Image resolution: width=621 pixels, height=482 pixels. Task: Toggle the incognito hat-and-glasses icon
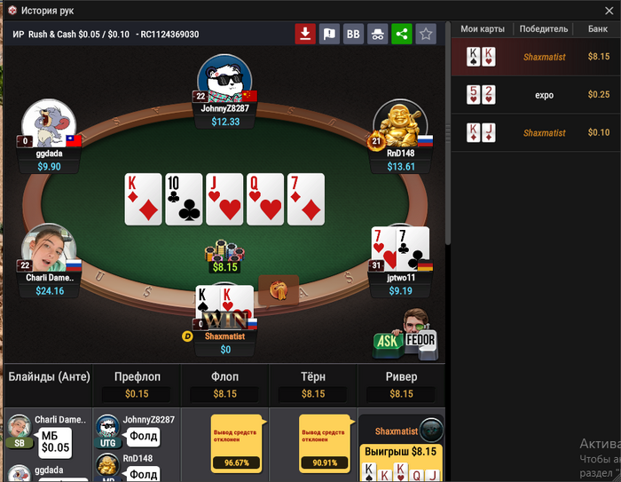(377, 34)
